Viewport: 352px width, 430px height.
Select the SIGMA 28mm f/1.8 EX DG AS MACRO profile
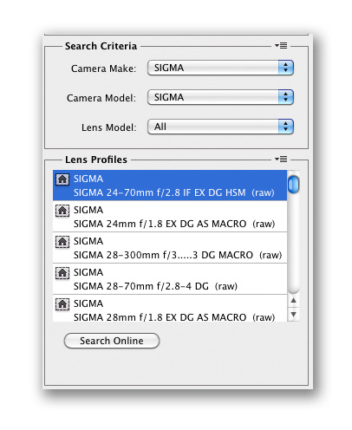[x=170, y=308]
